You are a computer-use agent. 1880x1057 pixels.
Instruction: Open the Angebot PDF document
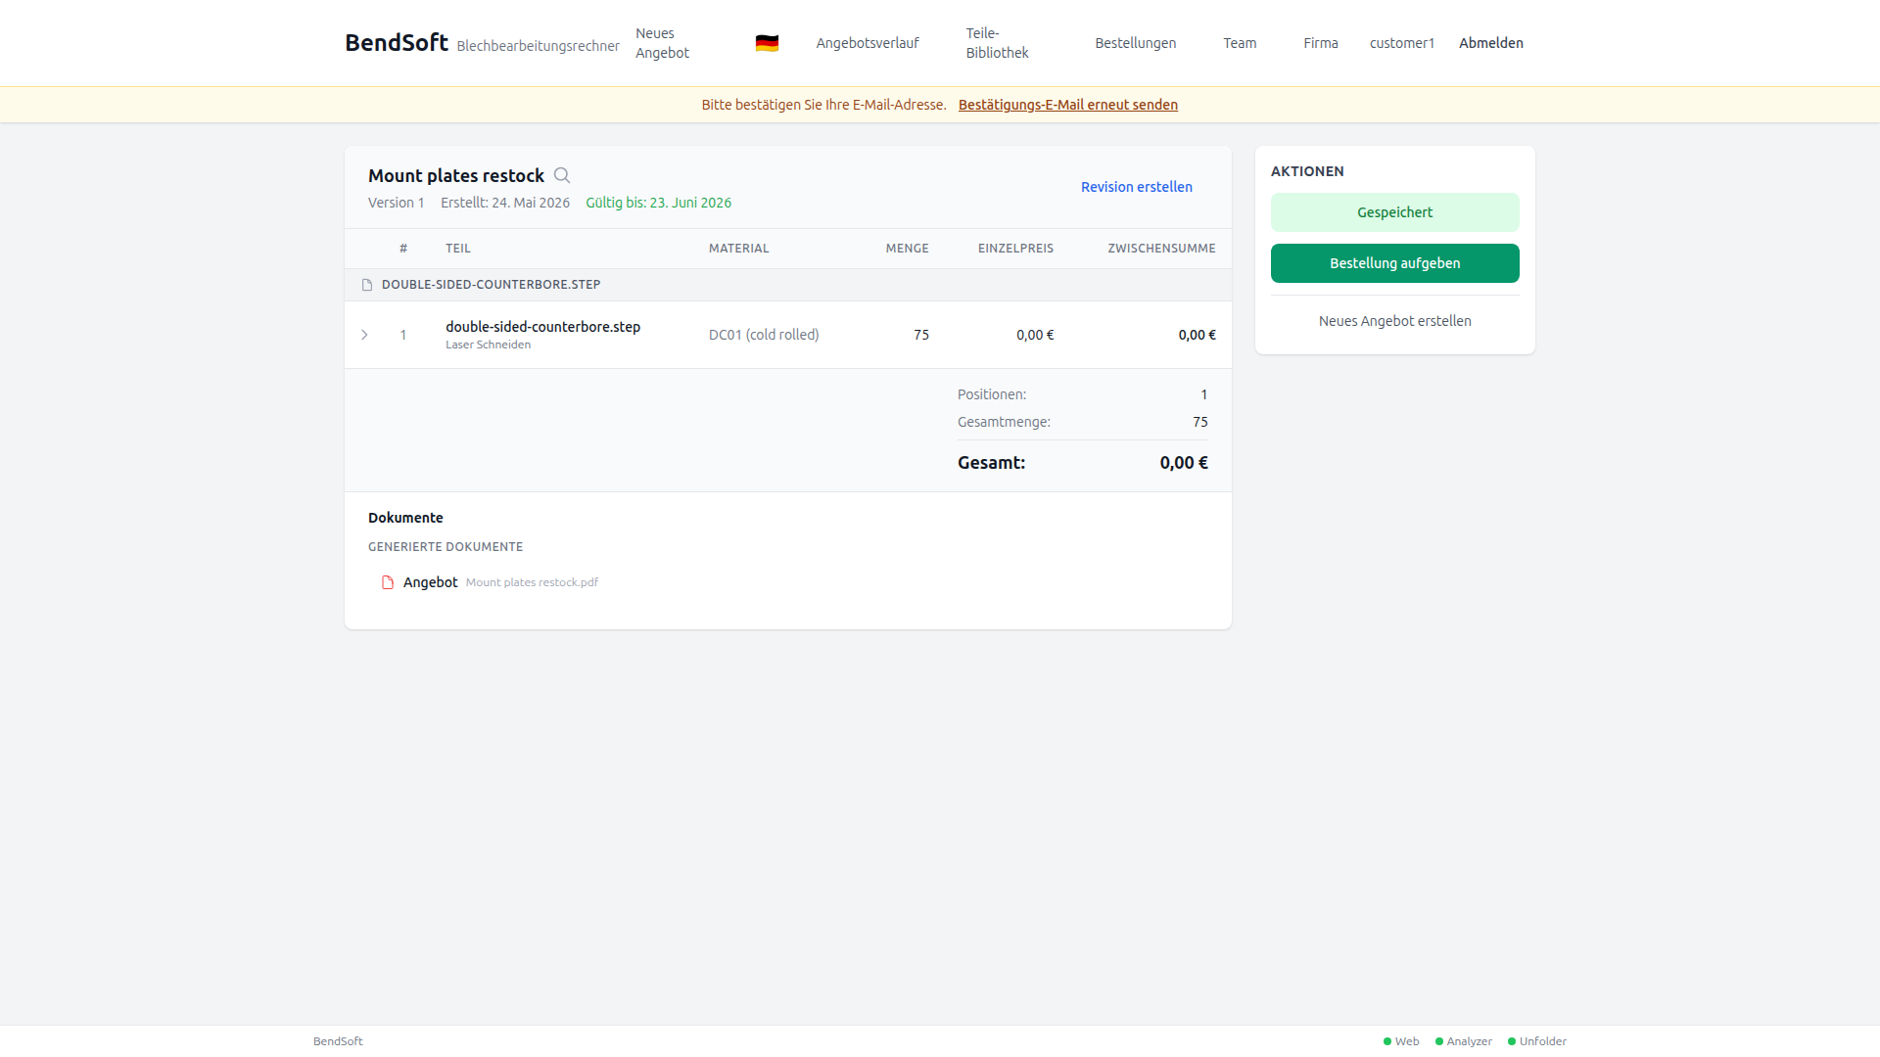(431, 582)
